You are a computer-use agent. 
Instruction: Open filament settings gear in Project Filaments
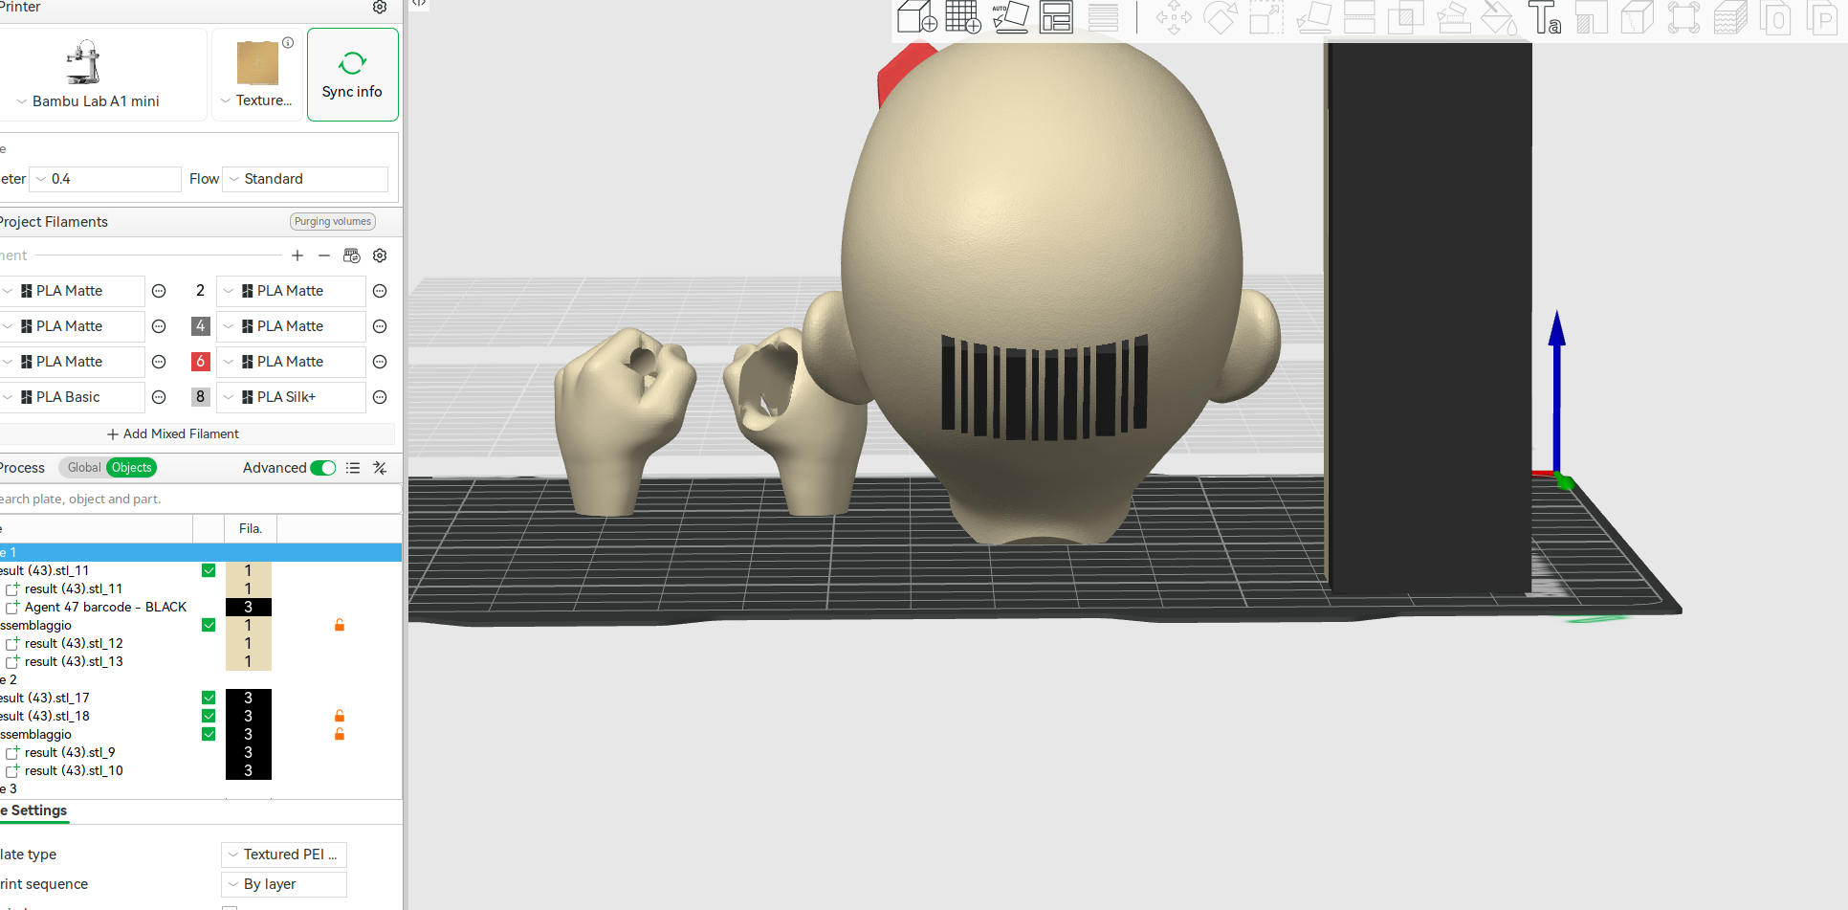click(x=380, y=255)
